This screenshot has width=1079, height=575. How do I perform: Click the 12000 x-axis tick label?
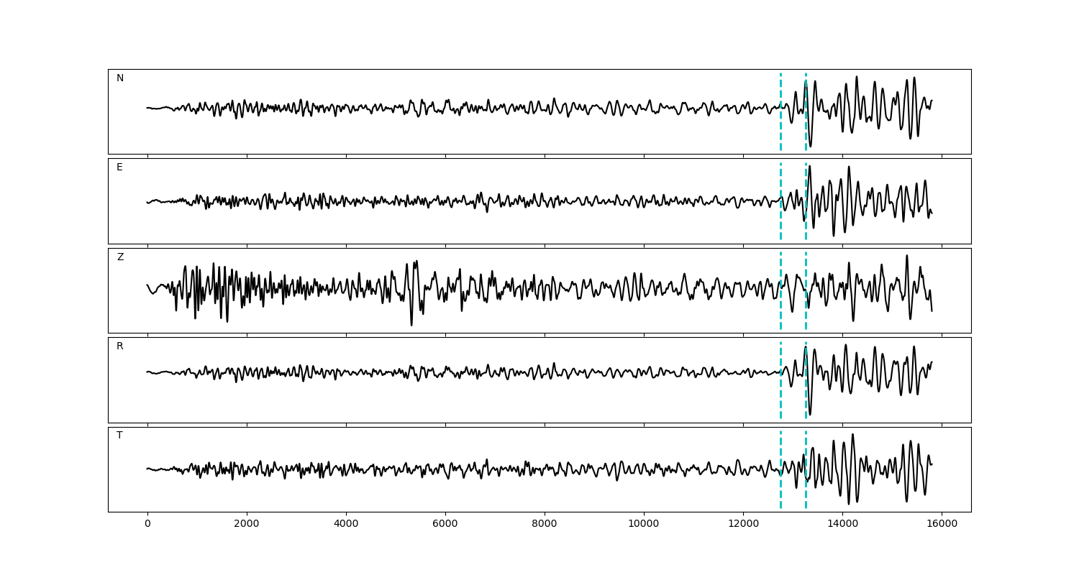tap(743, 525)
